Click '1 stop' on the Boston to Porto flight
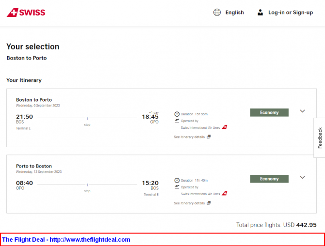325x246 pixels. (87, 122)
